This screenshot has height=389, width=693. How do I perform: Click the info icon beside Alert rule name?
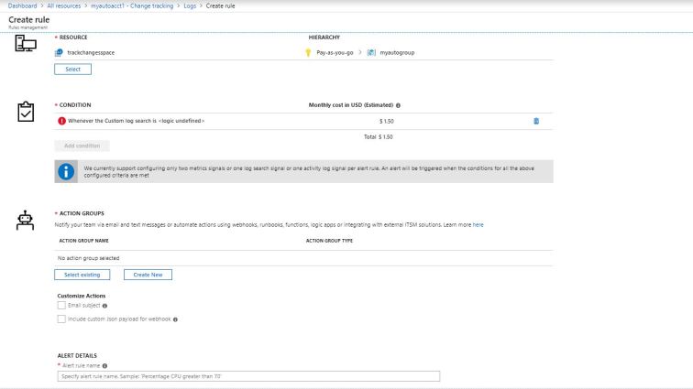click(x=104, y=365)
